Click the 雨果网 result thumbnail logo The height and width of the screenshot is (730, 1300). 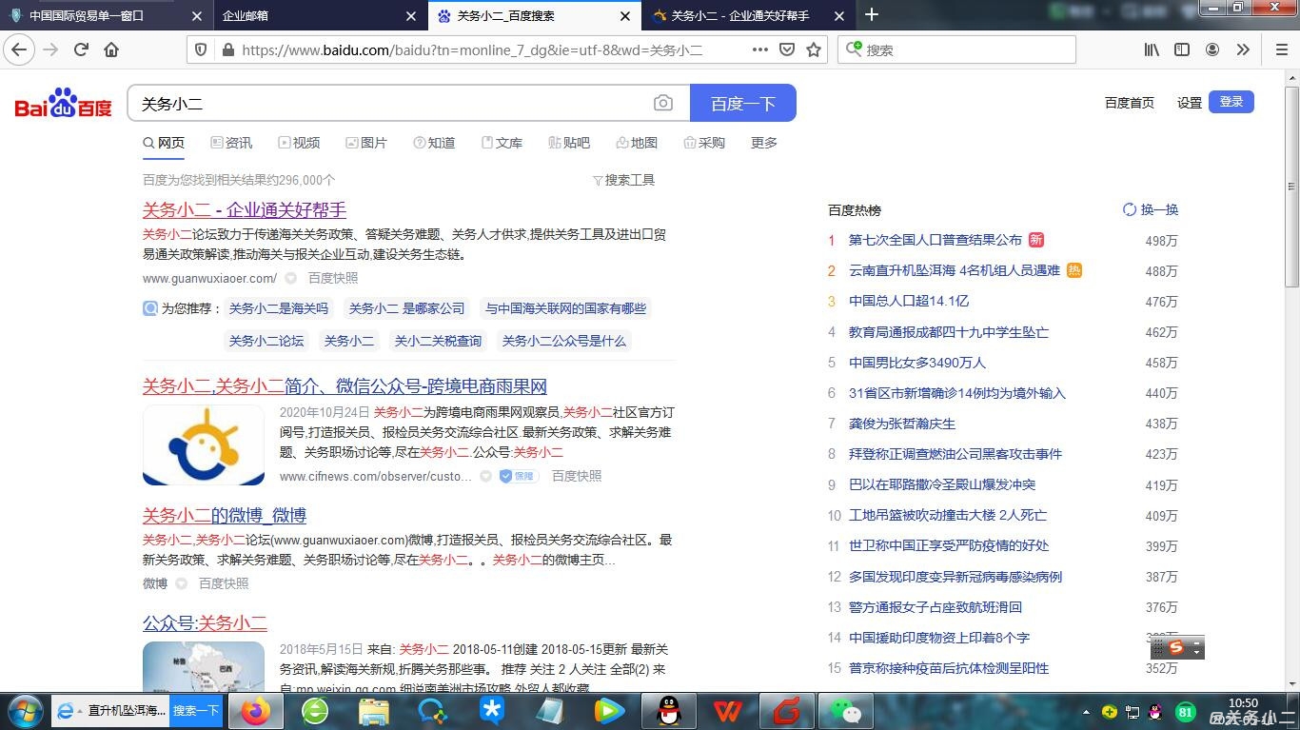204,444
